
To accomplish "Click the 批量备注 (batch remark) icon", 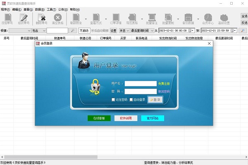I will [152, 19].
